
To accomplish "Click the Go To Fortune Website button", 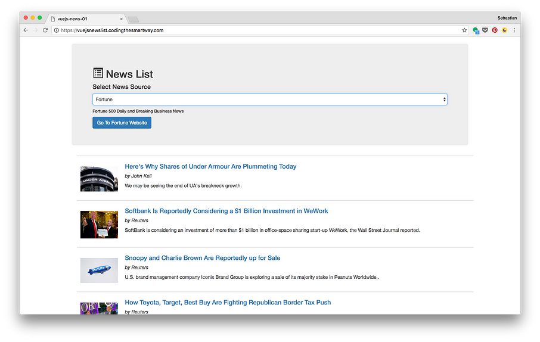I will point(122,123).
